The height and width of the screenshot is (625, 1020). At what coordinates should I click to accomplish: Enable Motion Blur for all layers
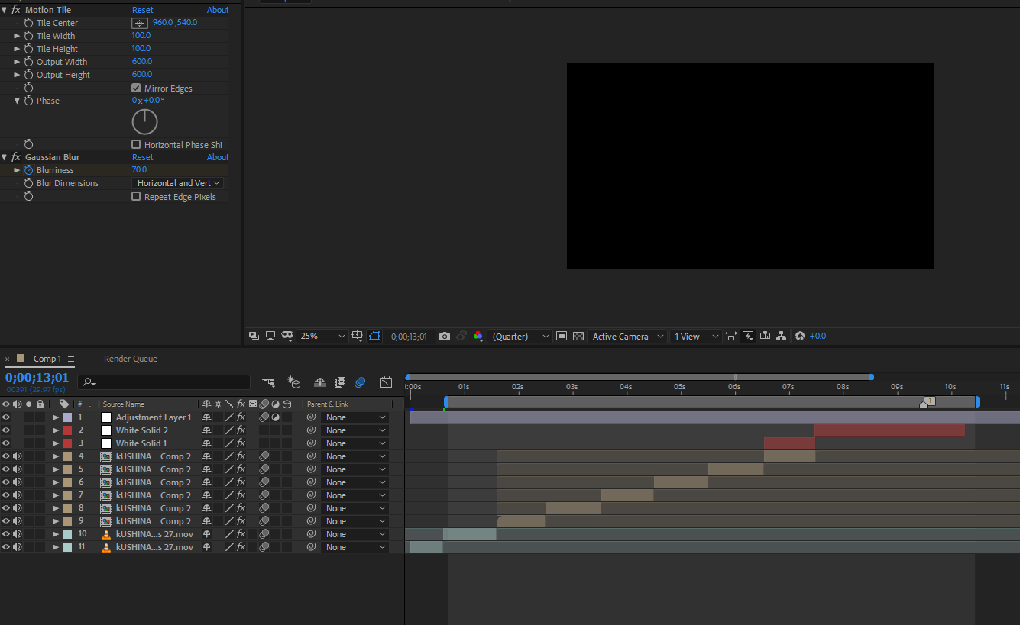pyautogui.click(x=360, y=382)
